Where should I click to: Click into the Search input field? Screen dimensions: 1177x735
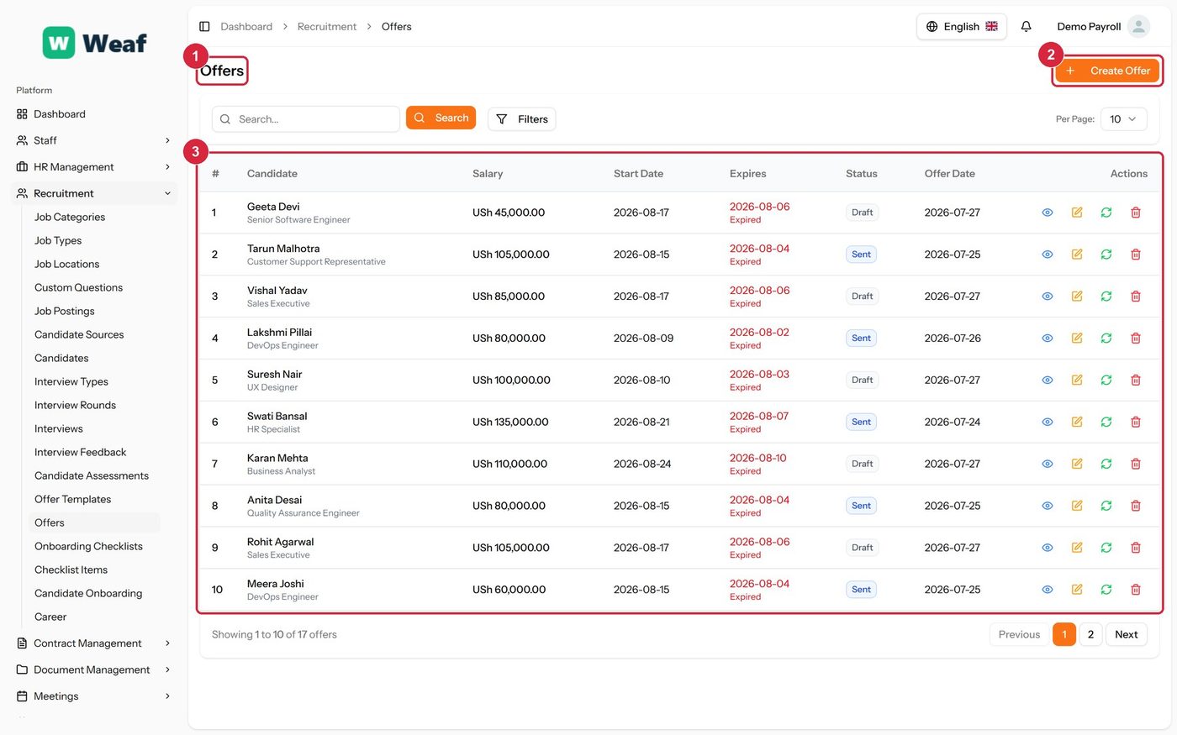click(306, 119)
